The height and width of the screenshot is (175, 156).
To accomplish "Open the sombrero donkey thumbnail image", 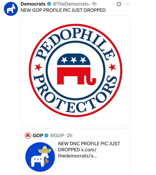I will [40, 157].
